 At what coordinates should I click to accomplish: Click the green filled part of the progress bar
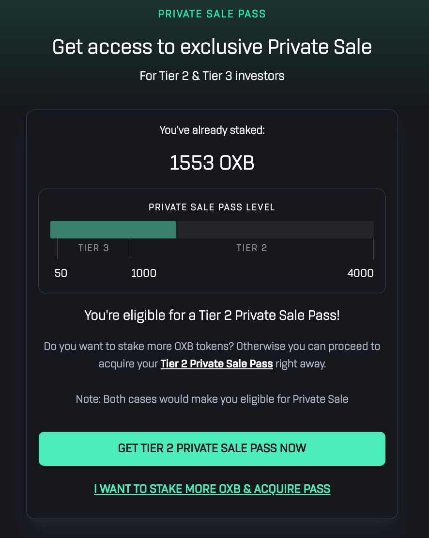pyautogui.click(x=113, y=230)
